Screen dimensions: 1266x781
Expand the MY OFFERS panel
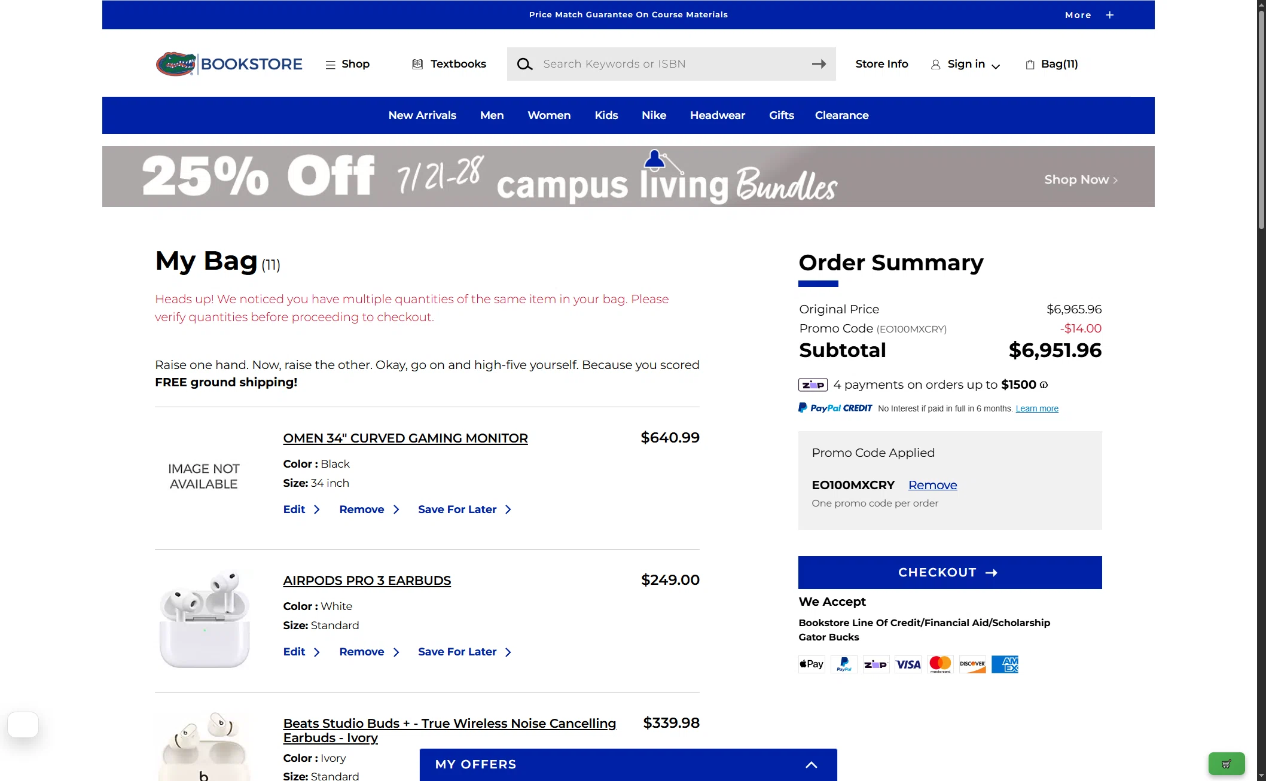(629, 764)
